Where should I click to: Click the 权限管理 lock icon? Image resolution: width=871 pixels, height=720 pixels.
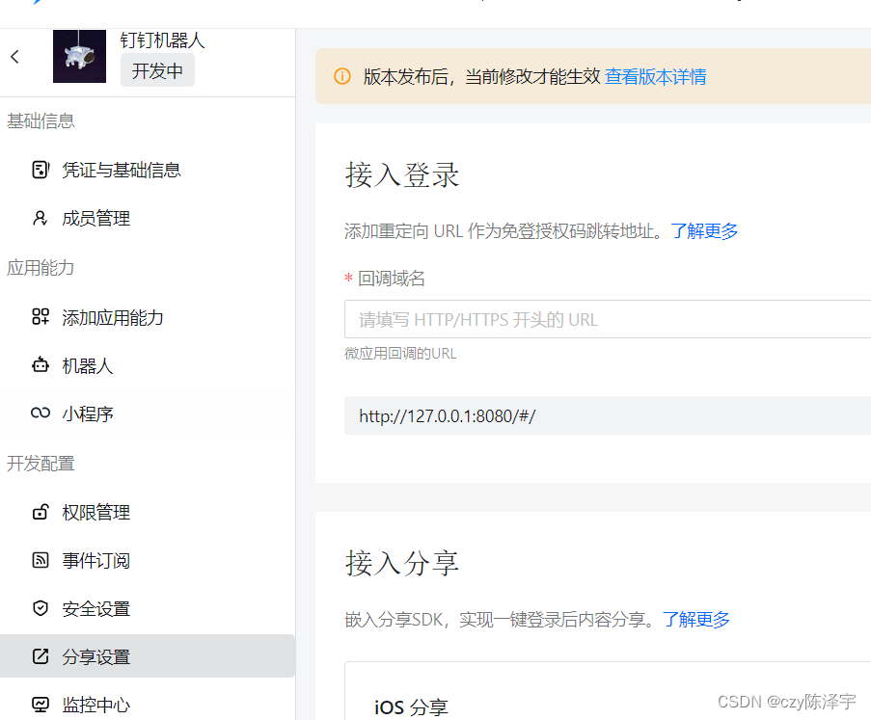point(40,512)
